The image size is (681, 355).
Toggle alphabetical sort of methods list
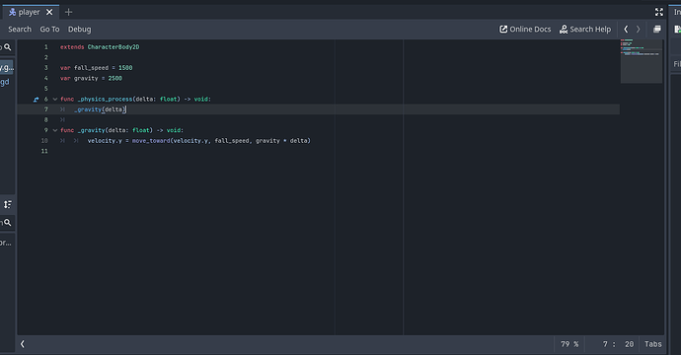pyautogui.click(x=7, y=204)
